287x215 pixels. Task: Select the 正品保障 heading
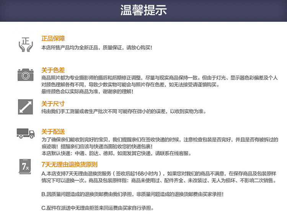pos(53,39)
